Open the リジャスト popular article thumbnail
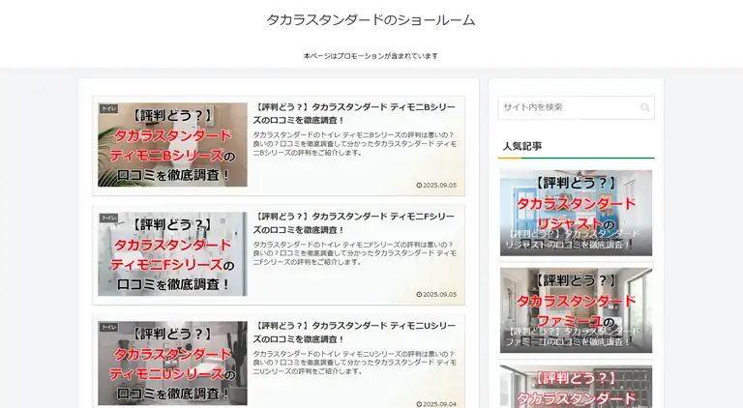 pyautogui.click(x=576, y=213)
